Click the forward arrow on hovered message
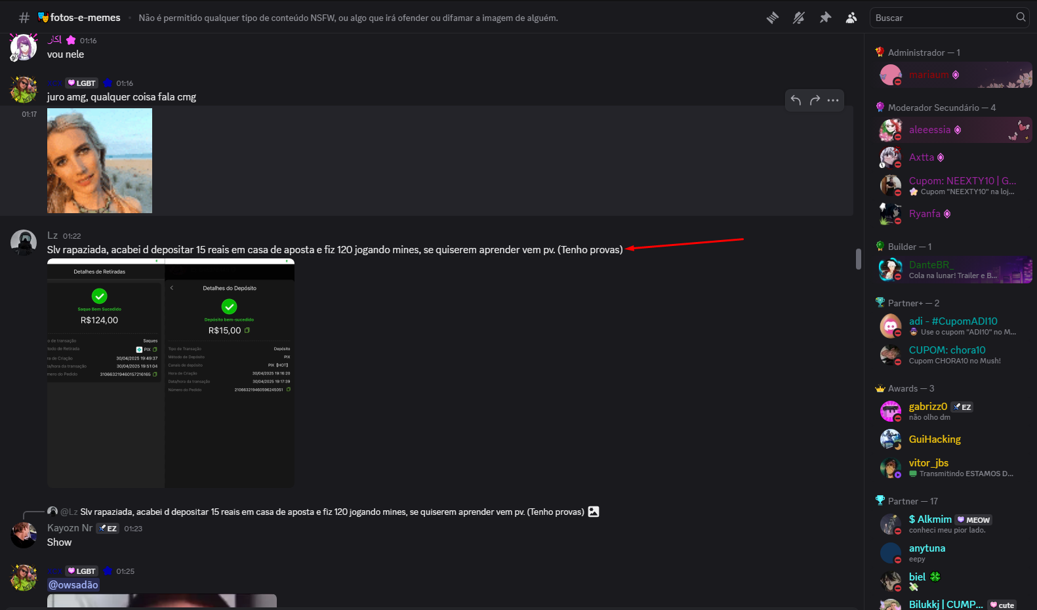 click(815, 100)
